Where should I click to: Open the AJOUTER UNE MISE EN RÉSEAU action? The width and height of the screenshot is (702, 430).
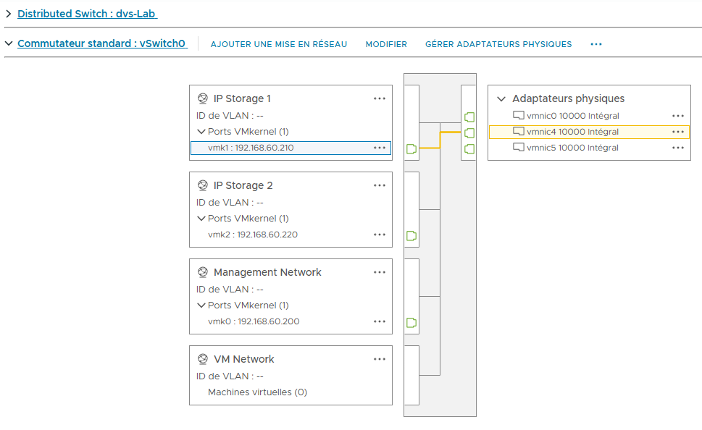278,44
